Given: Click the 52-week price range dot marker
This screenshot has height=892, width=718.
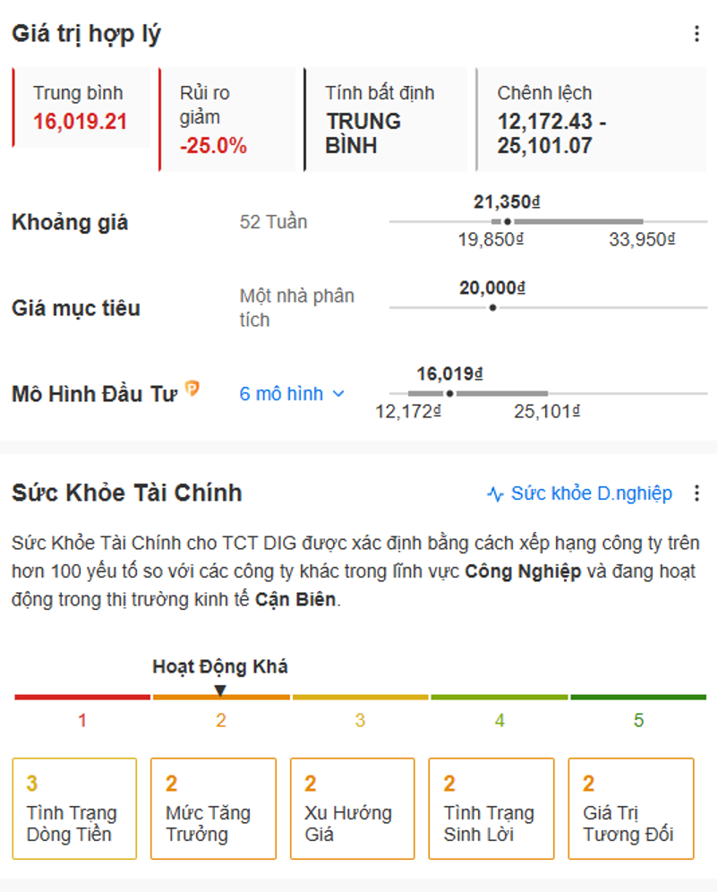Looking at the screenshot, I should coord(507,221).
